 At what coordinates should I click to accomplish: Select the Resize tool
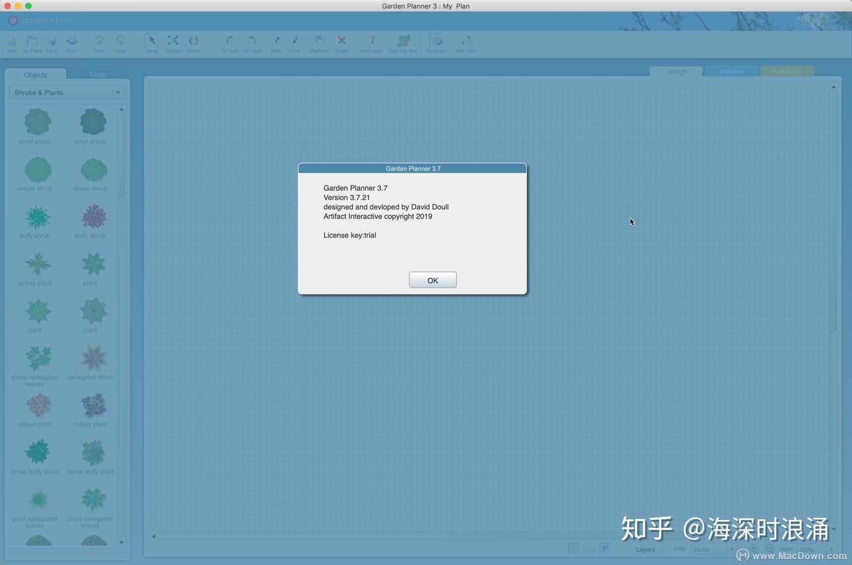click(173, 42)
